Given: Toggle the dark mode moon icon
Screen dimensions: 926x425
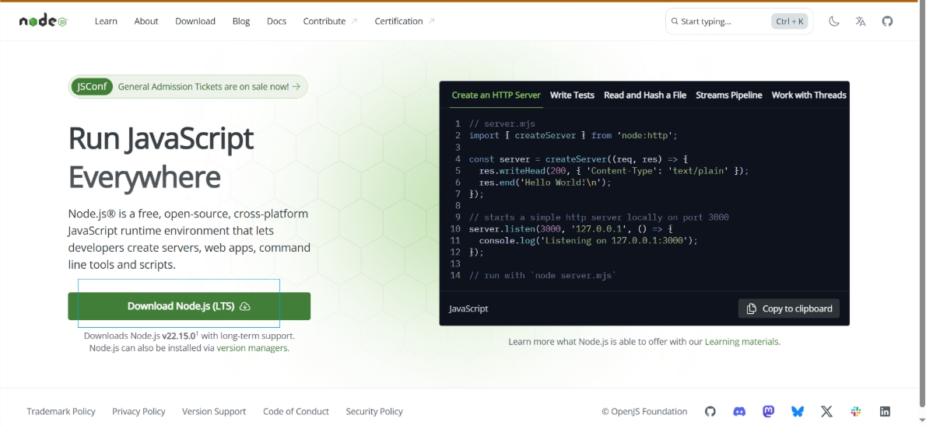Looking at the screenshot, I should click(834, 21).
